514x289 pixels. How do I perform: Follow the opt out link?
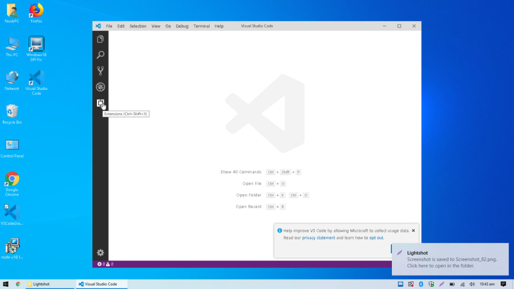point(376,238)
